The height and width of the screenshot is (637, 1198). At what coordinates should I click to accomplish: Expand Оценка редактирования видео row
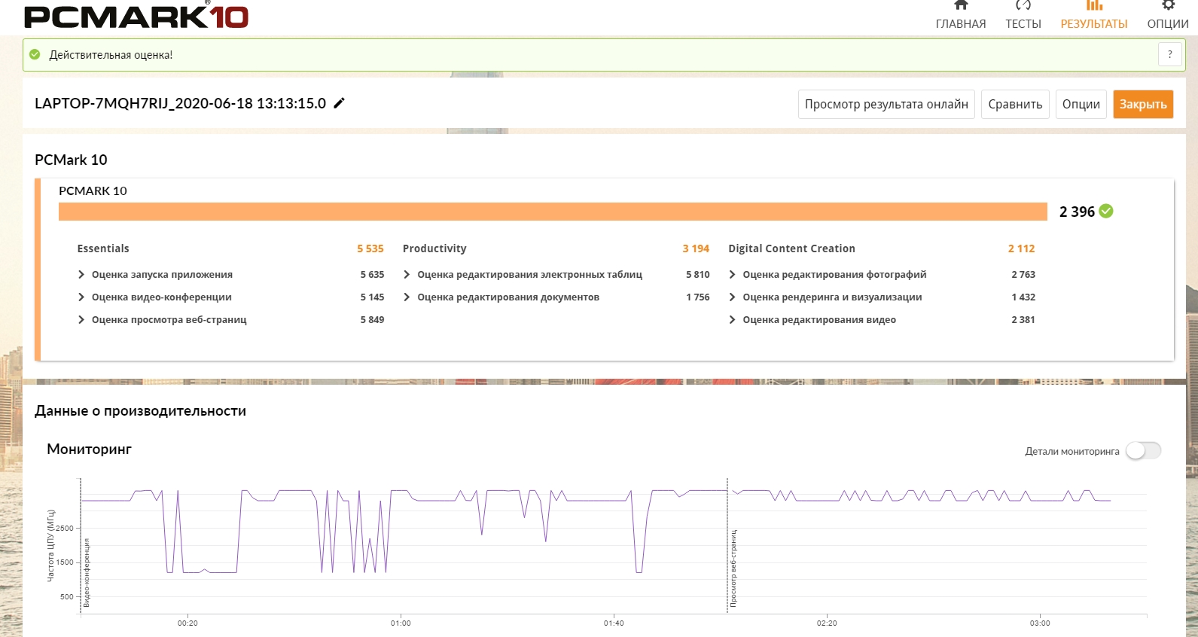point(732,320)
